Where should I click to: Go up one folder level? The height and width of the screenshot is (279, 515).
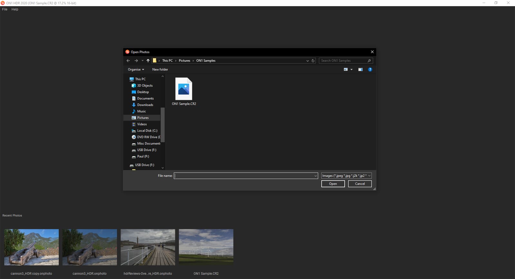148,60
